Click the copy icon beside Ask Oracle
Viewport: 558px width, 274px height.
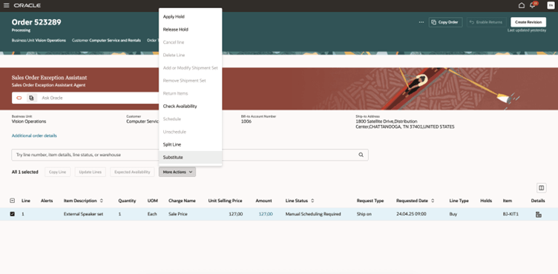31,98
